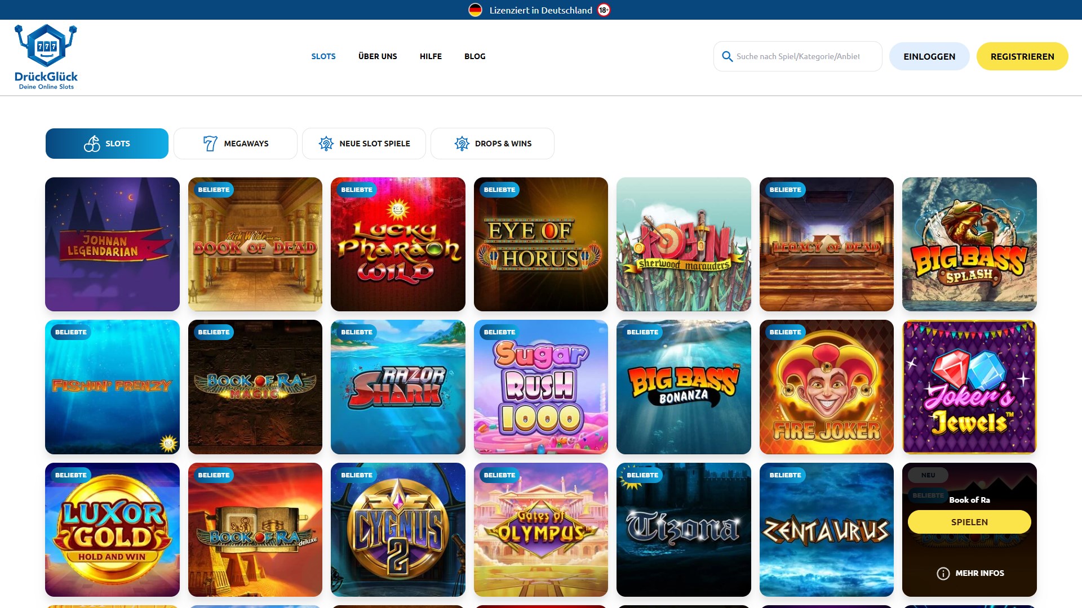The height and width of the screenshot is (608, 1082).
Task: Click the Beliebte badge on Book of Dead
Action: click(x=214, y=190)
